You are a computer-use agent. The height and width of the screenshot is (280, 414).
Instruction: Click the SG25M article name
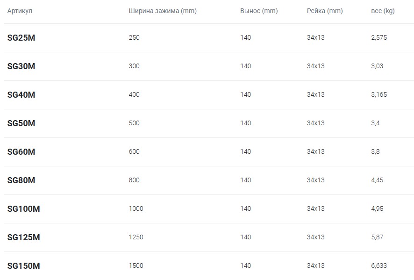pyautogui.click(x=21, y=38)
